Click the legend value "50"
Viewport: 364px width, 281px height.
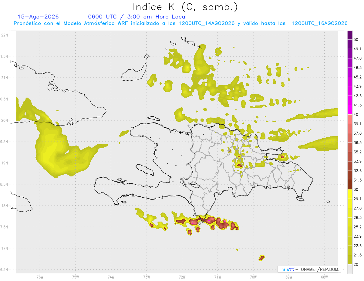(356, 40)
